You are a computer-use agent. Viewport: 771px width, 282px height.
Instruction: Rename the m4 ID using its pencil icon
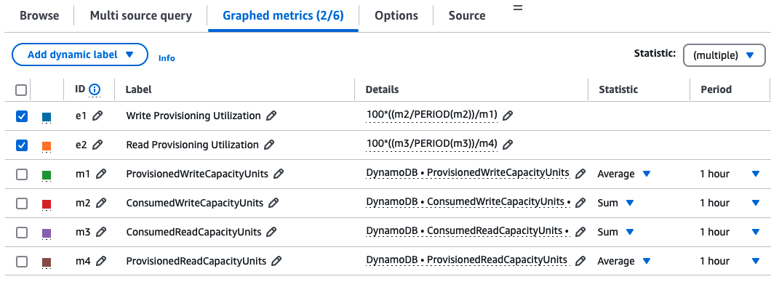[101, 261]
